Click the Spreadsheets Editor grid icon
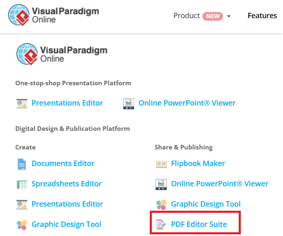 pyautogui.click(x=22, y=184)
